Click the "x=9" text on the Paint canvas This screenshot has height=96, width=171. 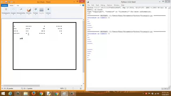click(x=21, y=38)
